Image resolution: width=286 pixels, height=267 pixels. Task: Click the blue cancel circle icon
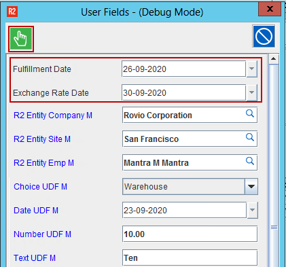click(x=264, y=36)
